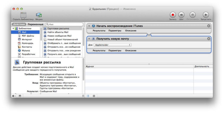Click the document icon in title bar
The image size is (224, 113).
click(90, 9)
